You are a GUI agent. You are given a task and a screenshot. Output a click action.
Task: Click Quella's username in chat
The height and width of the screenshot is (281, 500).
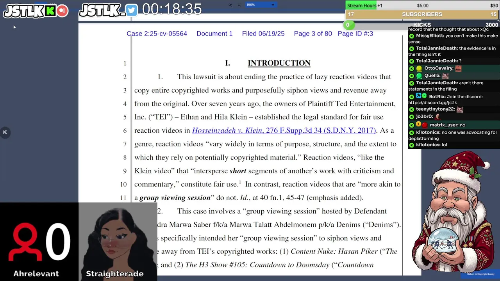(432, 76)
